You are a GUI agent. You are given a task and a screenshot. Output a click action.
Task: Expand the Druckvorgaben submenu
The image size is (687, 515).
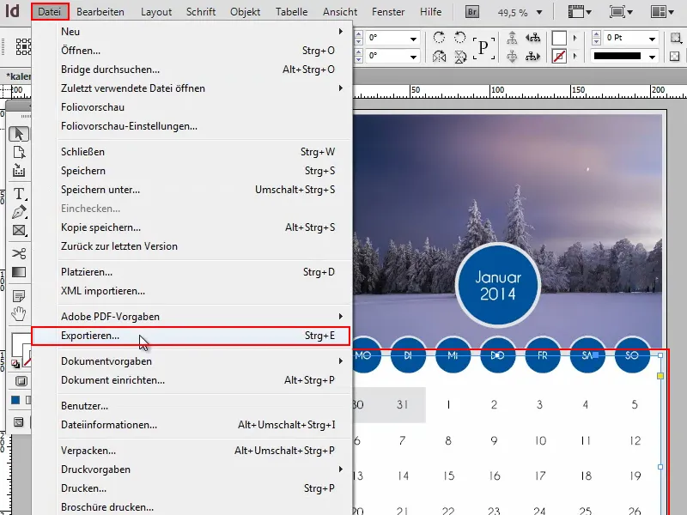(x=340, y=469)
